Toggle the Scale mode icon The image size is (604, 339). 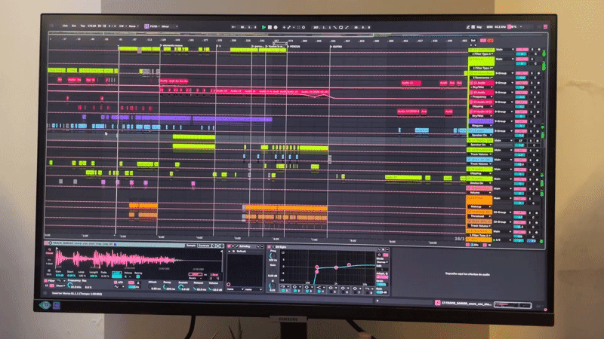coord(146,26)
